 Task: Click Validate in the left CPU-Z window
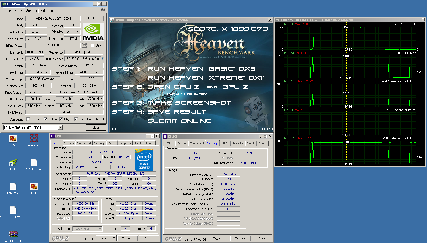coord(127,238)
